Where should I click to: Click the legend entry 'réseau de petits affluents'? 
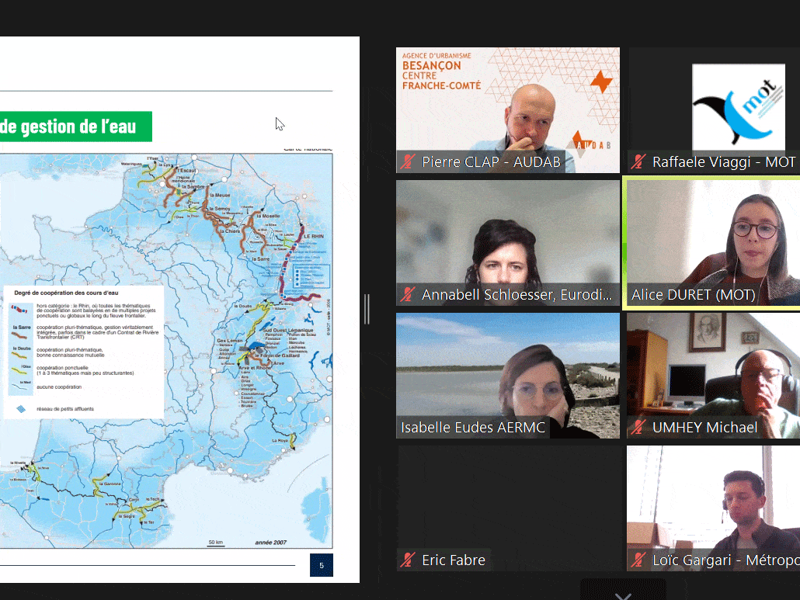point(65,409)
